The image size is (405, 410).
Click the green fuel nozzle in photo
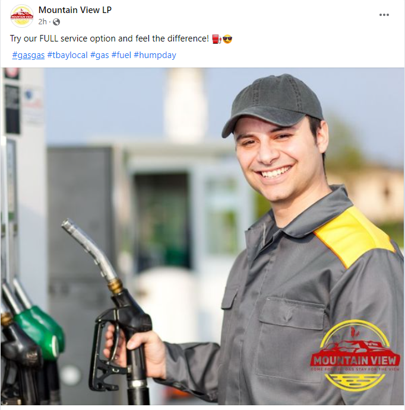click(x=39, y=329)
